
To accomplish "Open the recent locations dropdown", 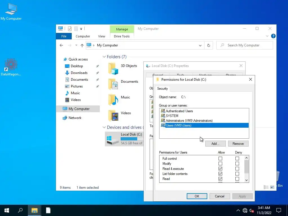I will (x=76, y=45).
